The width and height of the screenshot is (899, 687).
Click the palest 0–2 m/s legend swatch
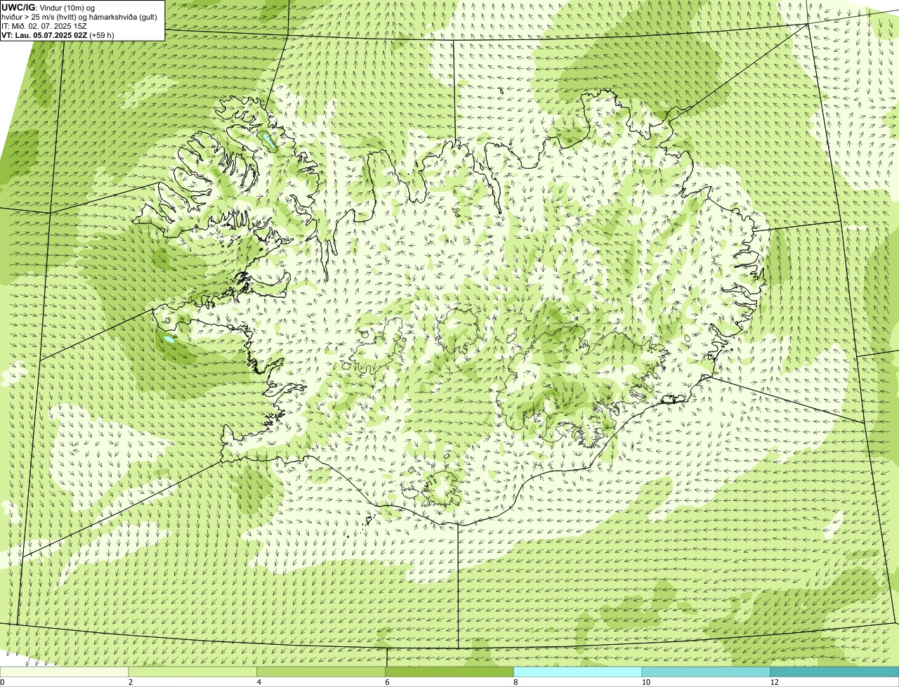click(x=64, y=672)
